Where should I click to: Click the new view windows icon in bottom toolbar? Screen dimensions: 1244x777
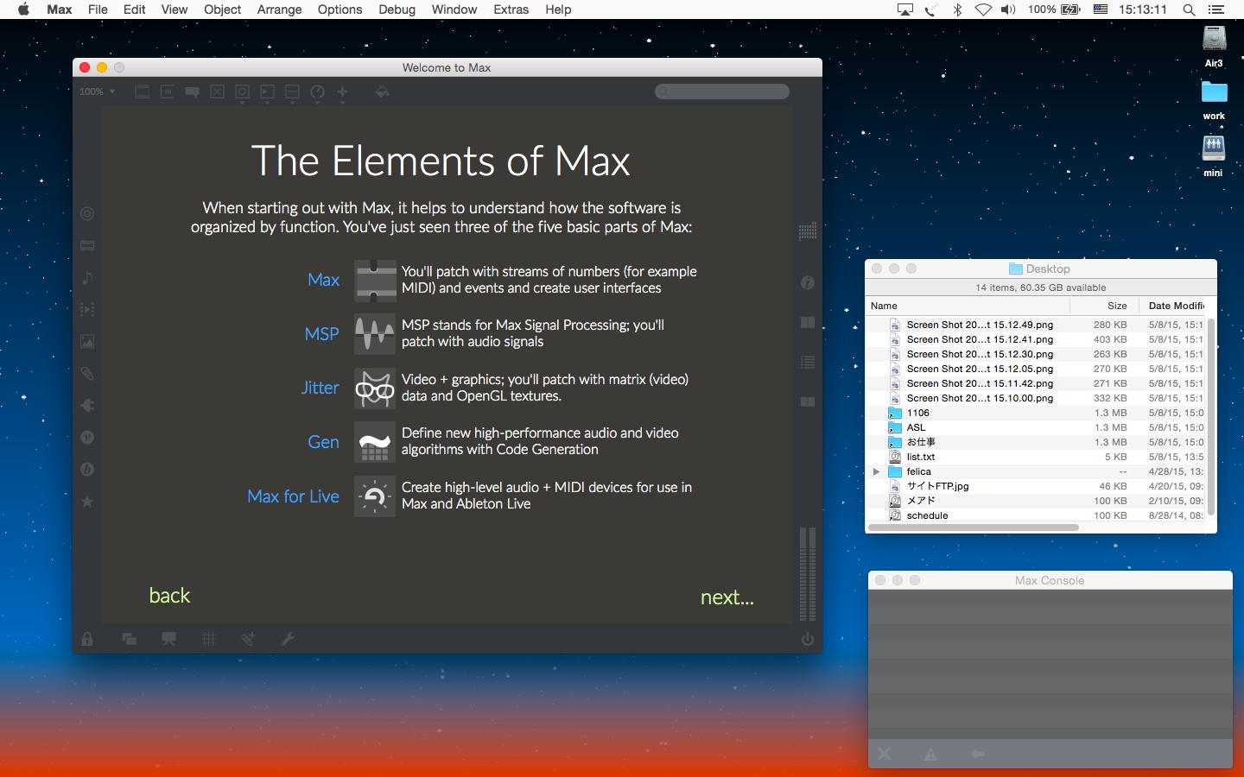(129, 639)
